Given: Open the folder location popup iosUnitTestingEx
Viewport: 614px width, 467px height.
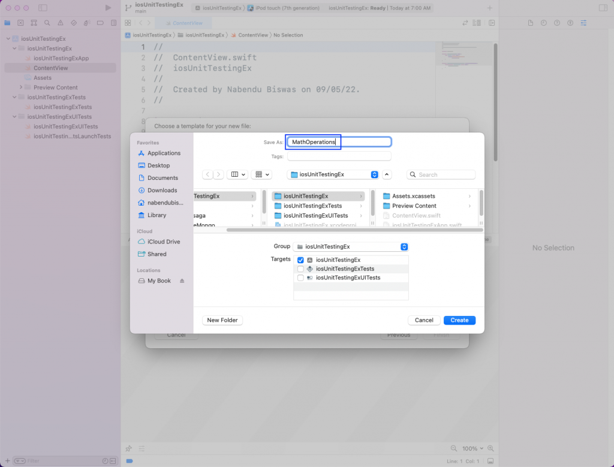Looking at the screenshot, I should click(333, 174).
